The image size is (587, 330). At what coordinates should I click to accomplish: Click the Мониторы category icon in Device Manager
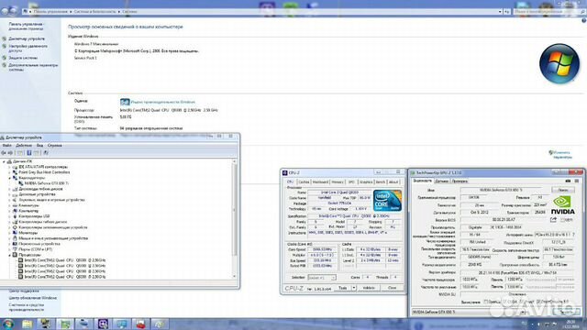click(15, 233)
